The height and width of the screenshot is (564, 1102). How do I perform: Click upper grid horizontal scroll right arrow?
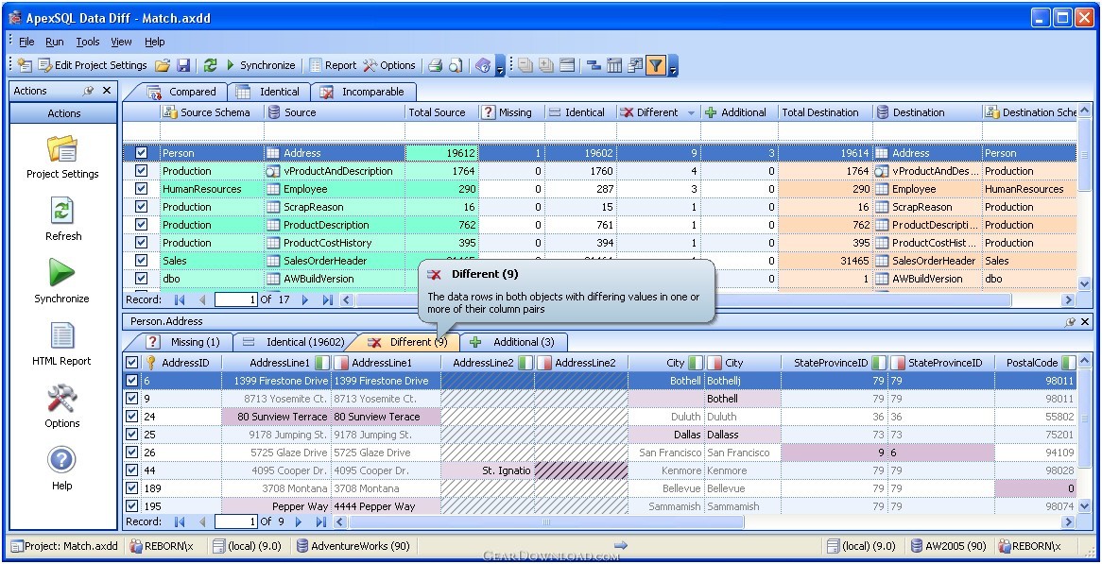point(1069,299)
